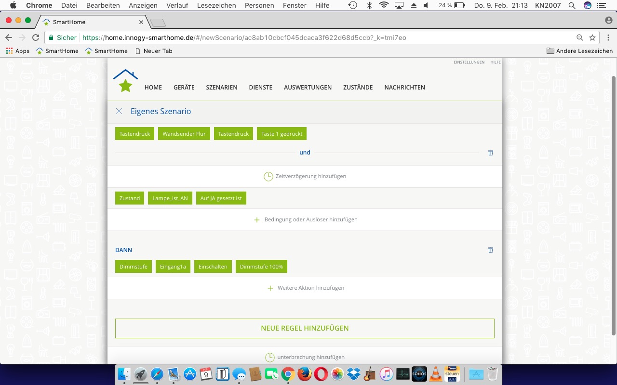Open the EINSTELLUNGEN link at top right

tap(469, 62)
